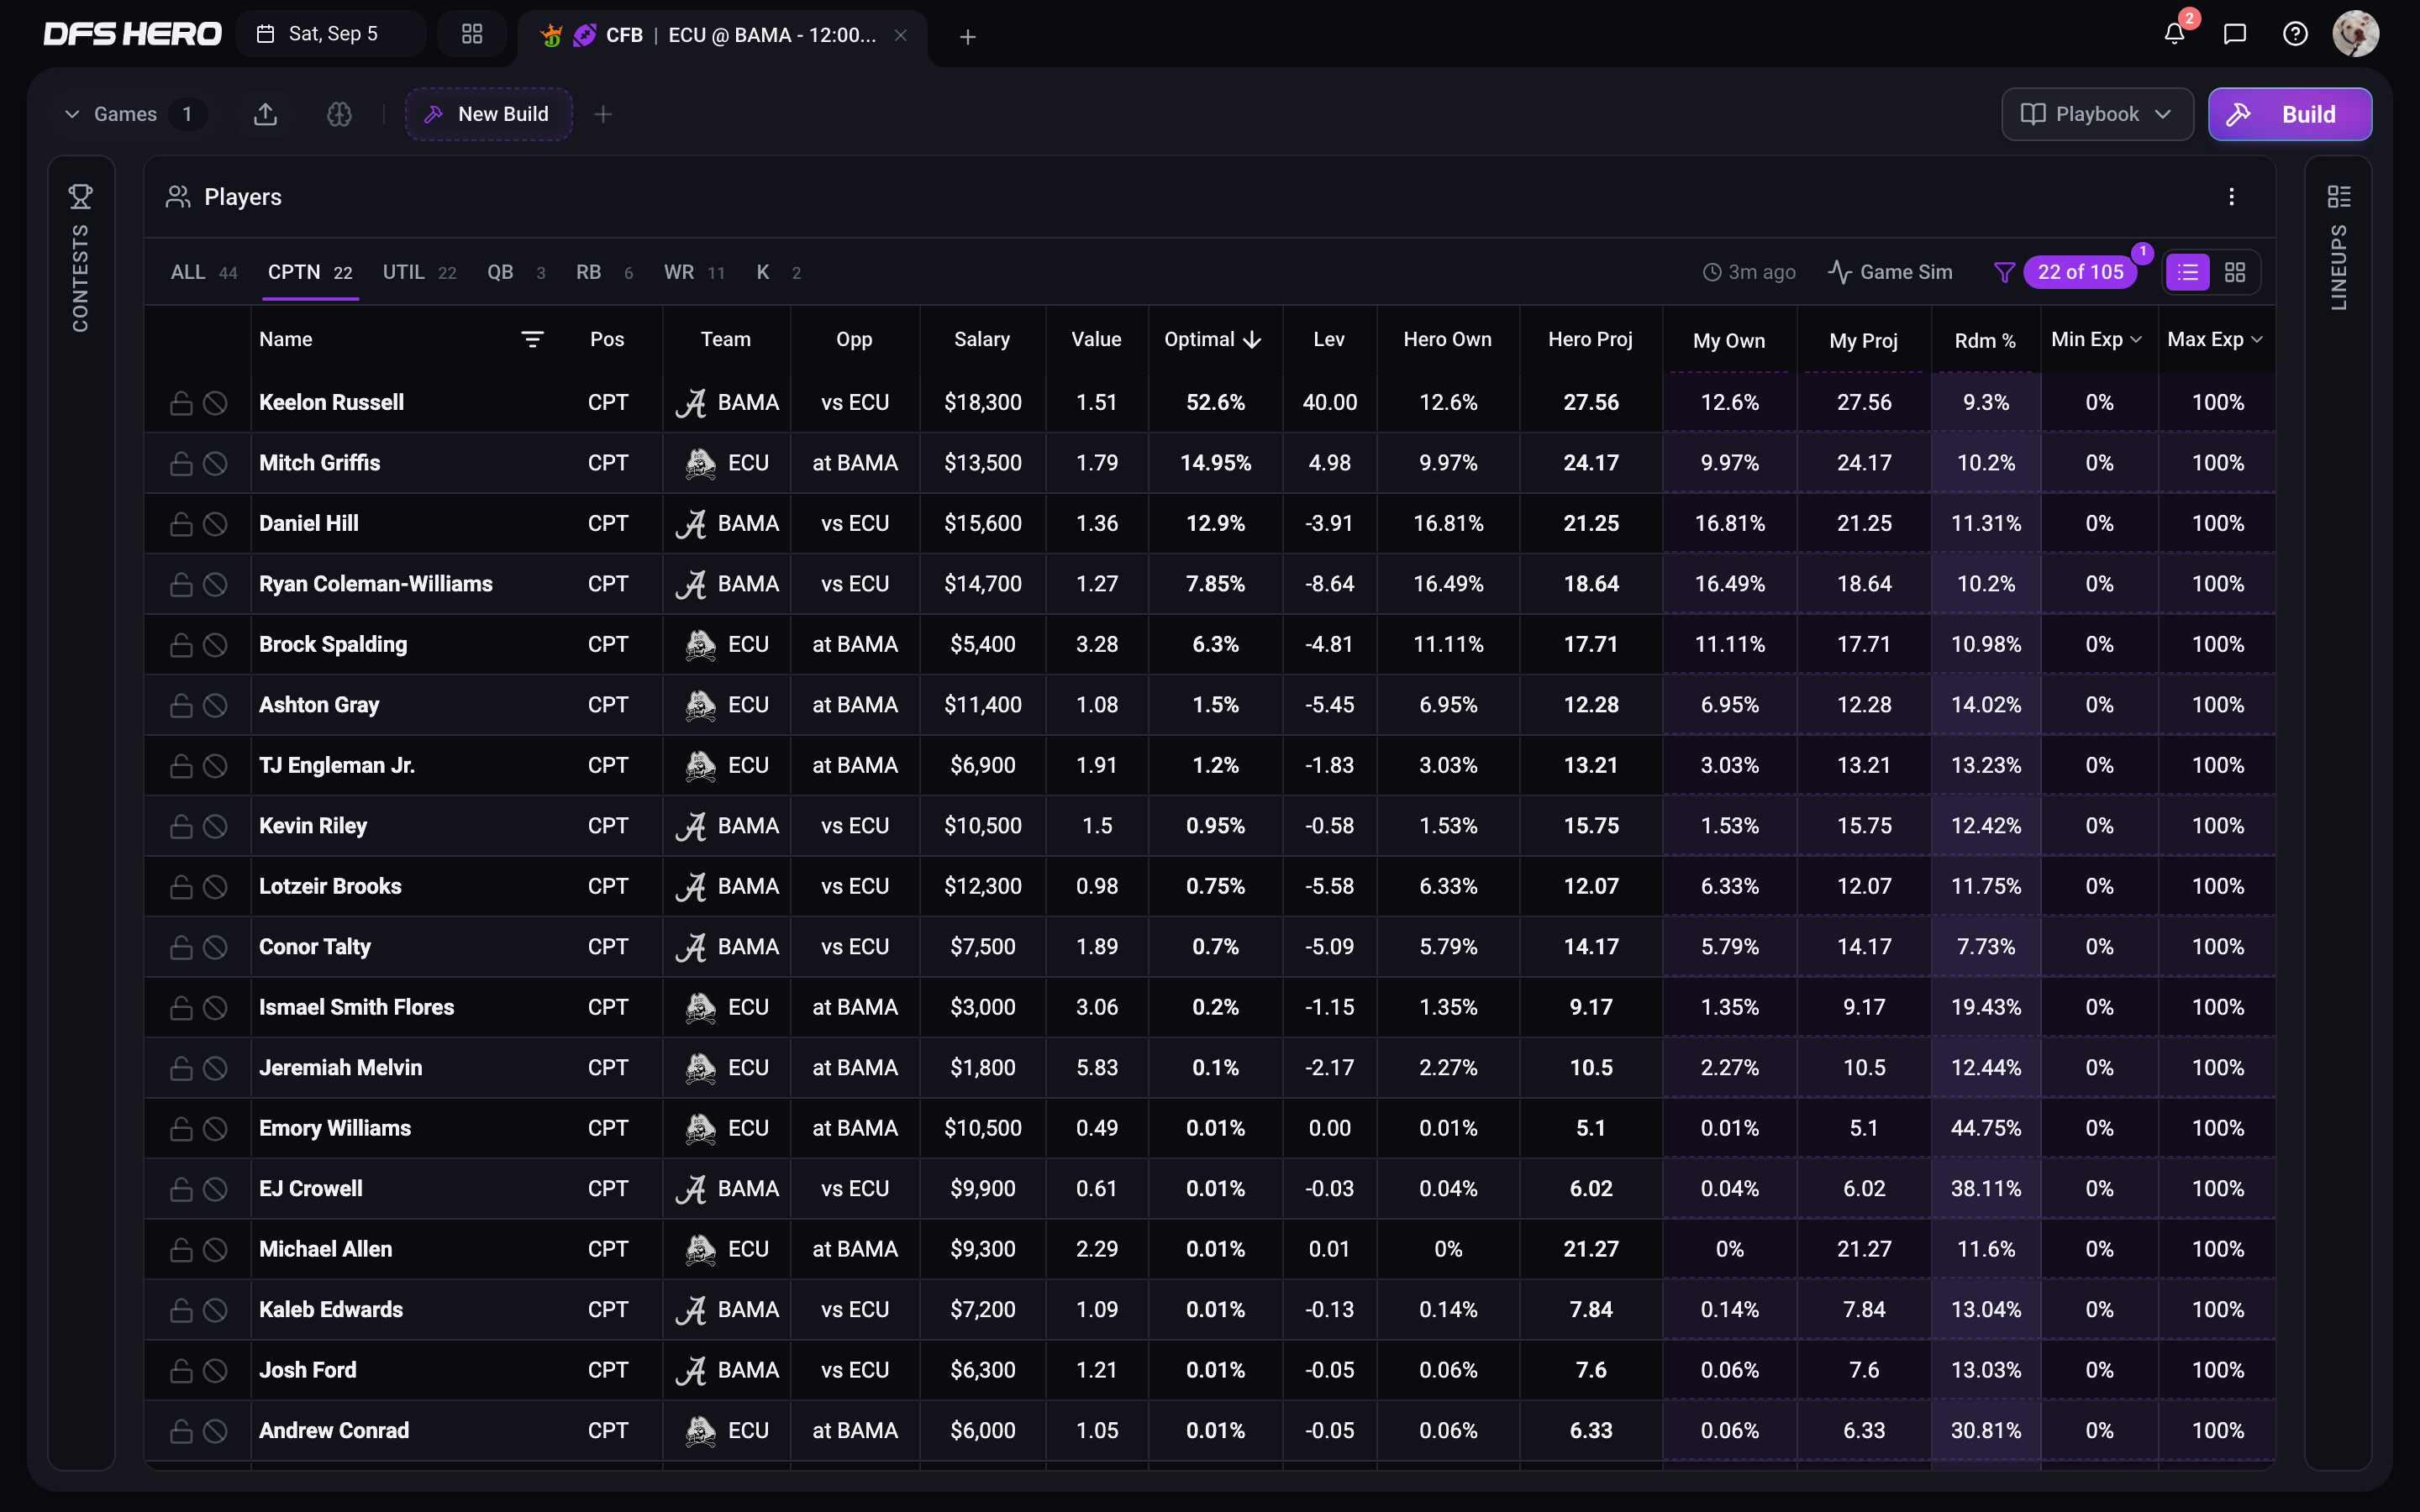
Task: Open Players panel three-dot menu
Action: pos(2231,197)
